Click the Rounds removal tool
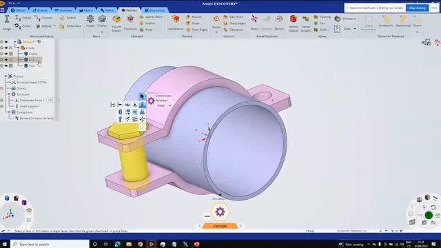The width and height of the screenshot is (441, 248). coord(194,17)
